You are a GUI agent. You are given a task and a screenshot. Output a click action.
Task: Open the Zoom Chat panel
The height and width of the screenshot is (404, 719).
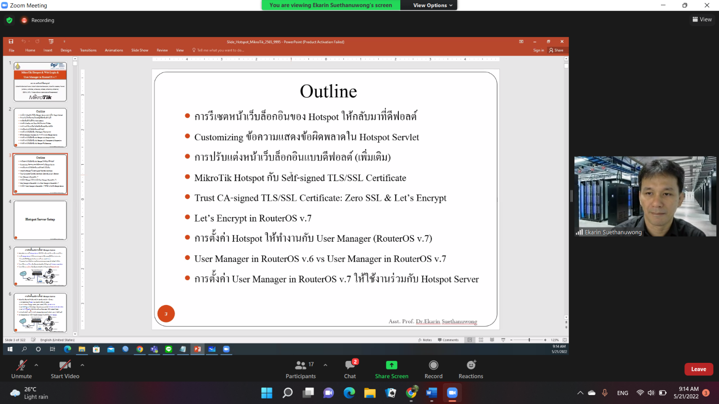350,365
